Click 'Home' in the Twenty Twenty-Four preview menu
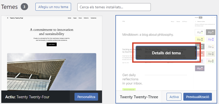The height and width of the screenshot is (104, 219). point(70,18)
